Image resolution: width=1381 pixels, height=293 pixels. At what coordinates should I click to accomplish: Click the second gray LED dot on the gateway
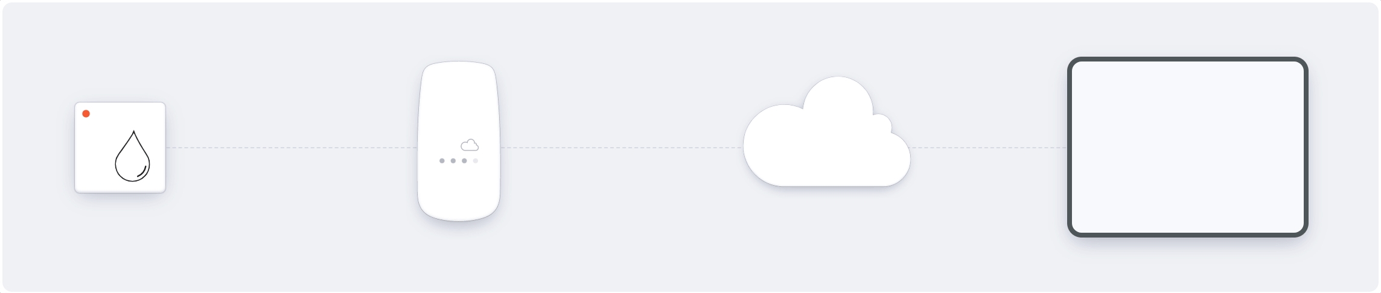[453, 161]
